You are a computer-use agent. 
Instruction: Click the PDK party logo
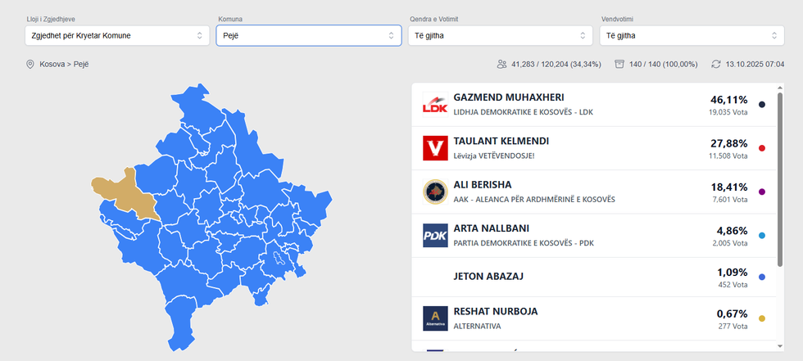point(433,236)
